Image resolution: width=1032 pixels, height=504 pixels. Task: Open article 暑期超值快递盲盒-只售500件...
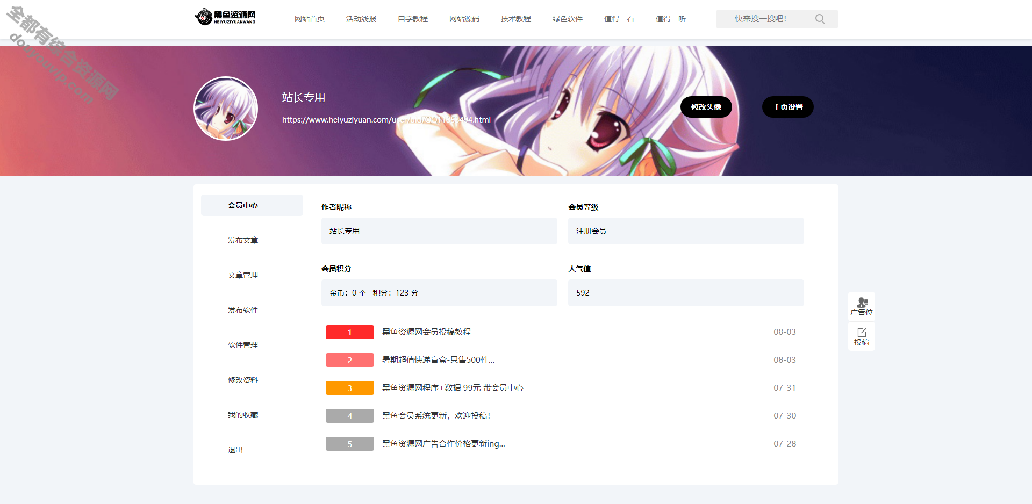[438, 360]
